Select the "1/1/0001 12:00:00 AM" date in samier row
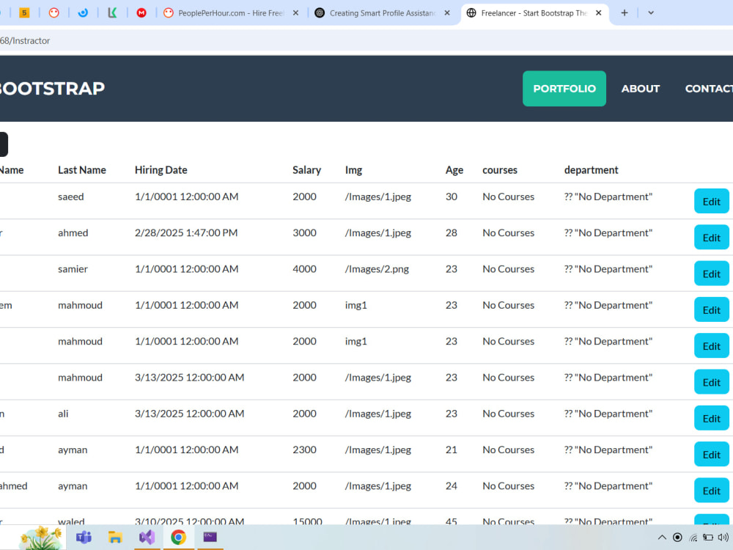The image size is (733, 550). (186, 269)
